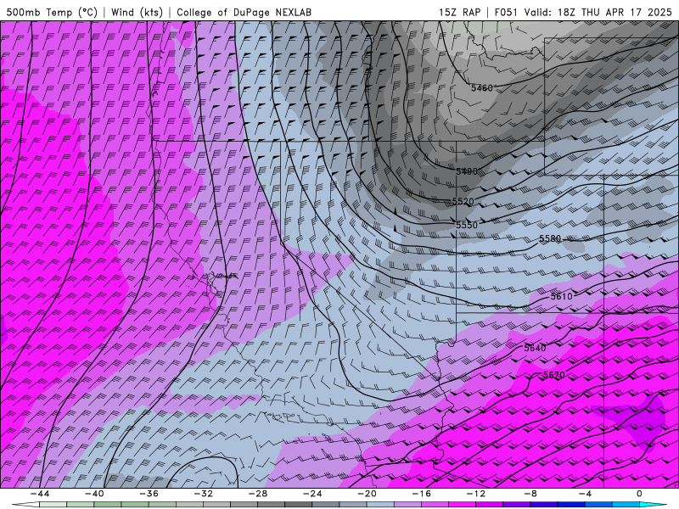The width and height of the screenshot is (679, 509).
Task: Click the 0 colorbar tick label
Action: [639, 494]
